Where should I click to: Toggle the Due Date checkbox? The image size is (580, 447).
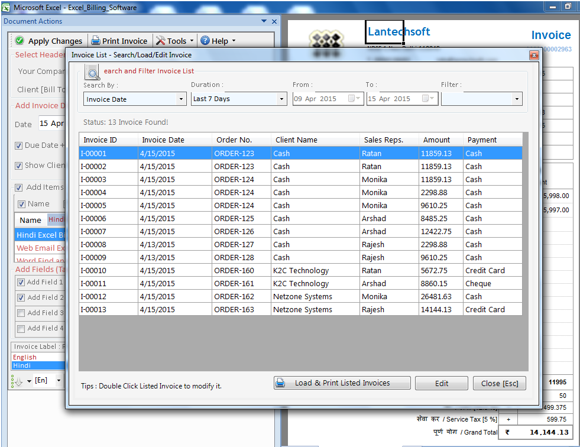(x=18, y=145)
